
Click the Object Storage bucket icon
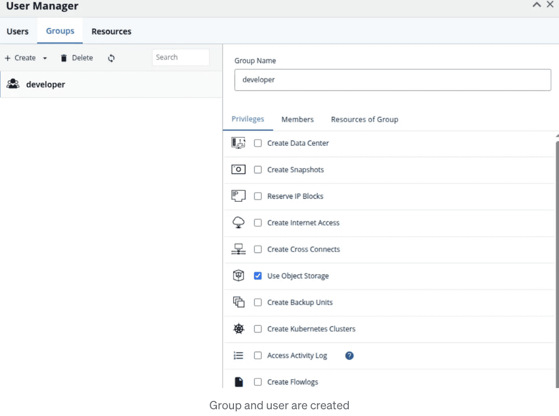pos(239,276)
